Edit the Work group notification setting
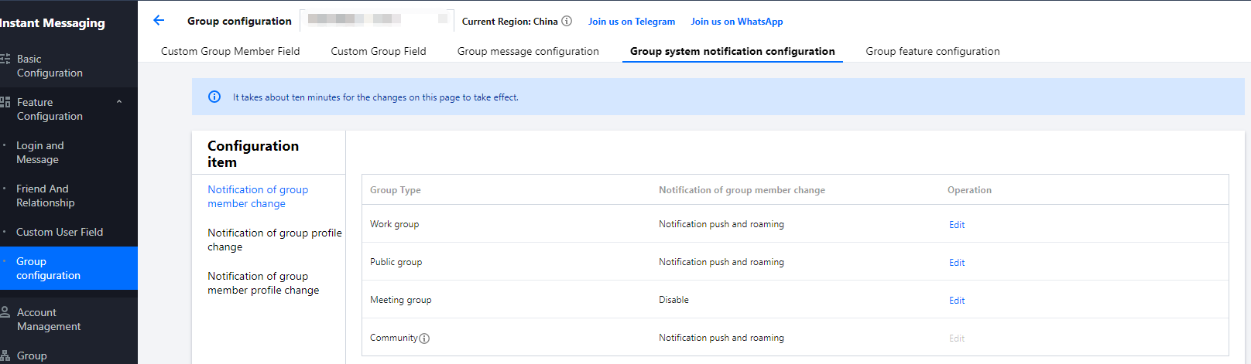Image resolution: width=1251 pixels, height=364 pixels. (957, 225)
